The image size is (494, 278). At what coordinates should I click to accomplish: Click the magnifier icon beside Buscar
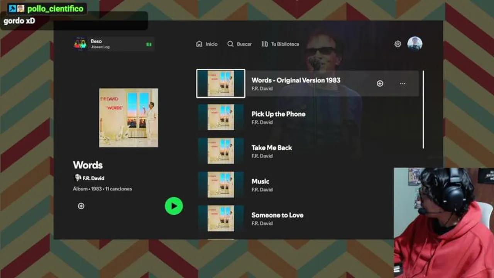pos(230,44)
